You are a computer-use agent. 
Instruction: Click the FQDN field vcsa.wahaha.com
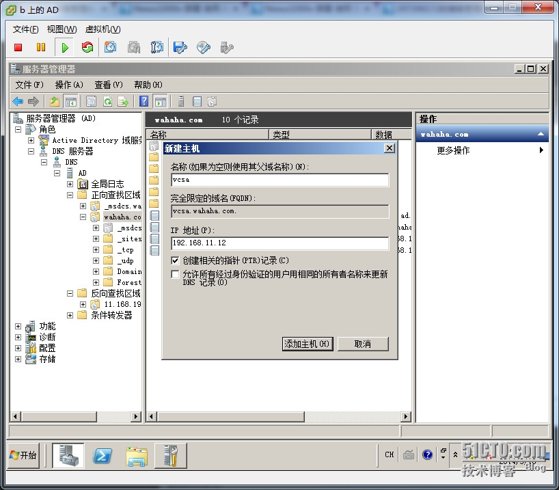coord(280,211)
